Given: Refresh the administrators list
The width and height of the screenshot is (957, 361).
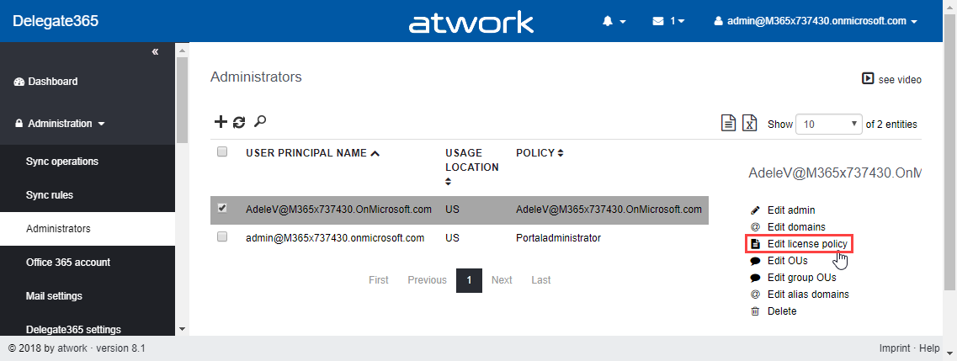Looking at the screenshot, I should tap(239, 122).
